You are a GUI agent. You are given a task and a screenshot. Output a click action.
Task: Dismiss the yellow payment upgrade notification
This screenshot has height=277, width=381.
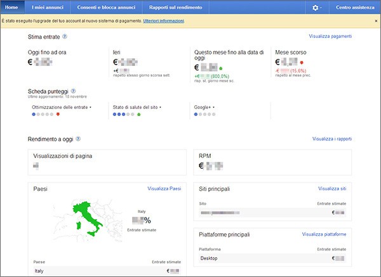[x=375, y=21]
